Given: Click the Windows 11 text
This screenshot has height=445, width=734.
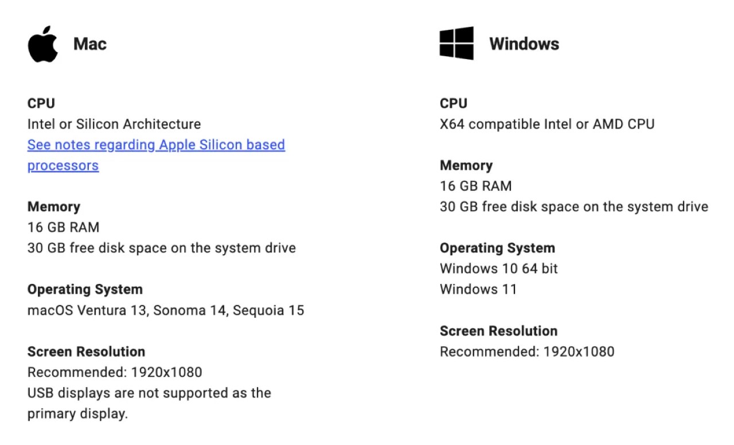Looking at the screenshot, I should tap(478, 289).
